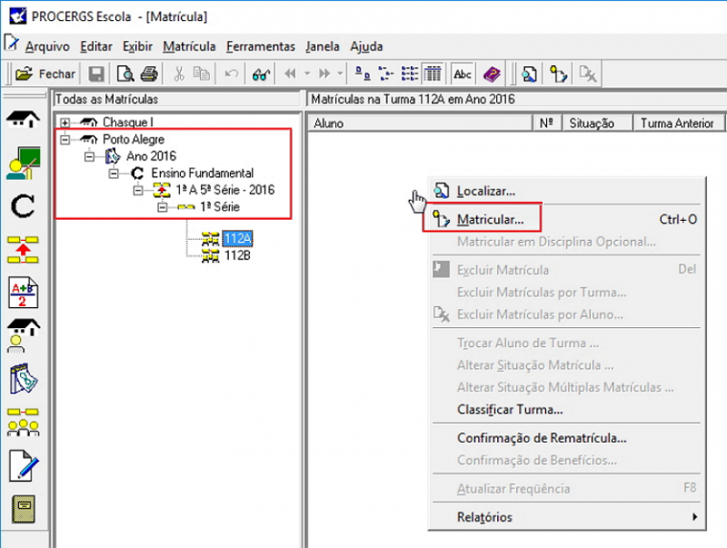Click the Localizar toolbar icon
This screenshot has height=548, width=727.
(x=529, y=74)
